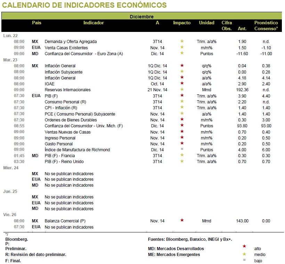Select the Vie. 26 date row

(10, 215)
